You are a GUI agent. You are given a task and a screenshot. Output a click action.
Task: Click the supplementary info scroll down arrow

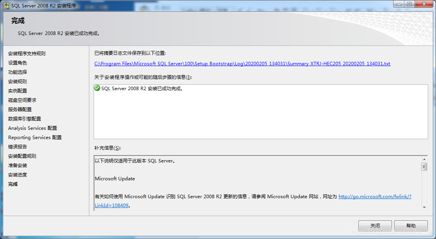[424, 207]
